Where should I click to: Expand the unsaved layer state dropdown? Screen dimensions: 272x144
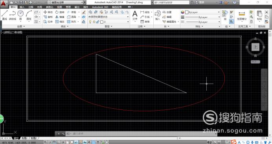pyautogui.click(x=108, y=17)
